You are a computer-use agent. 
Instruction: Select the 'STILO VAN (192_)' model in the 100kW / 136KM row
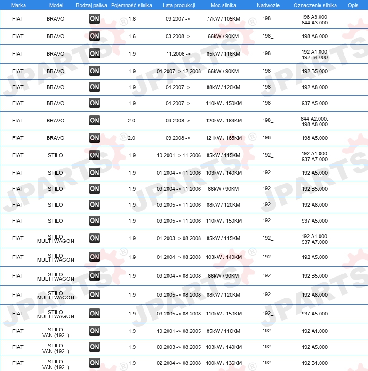coord(56,364)
